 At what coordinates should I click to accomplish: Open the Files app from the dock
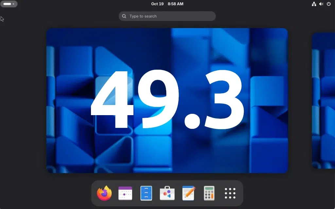pyautogui.click(x=146, y=193)
